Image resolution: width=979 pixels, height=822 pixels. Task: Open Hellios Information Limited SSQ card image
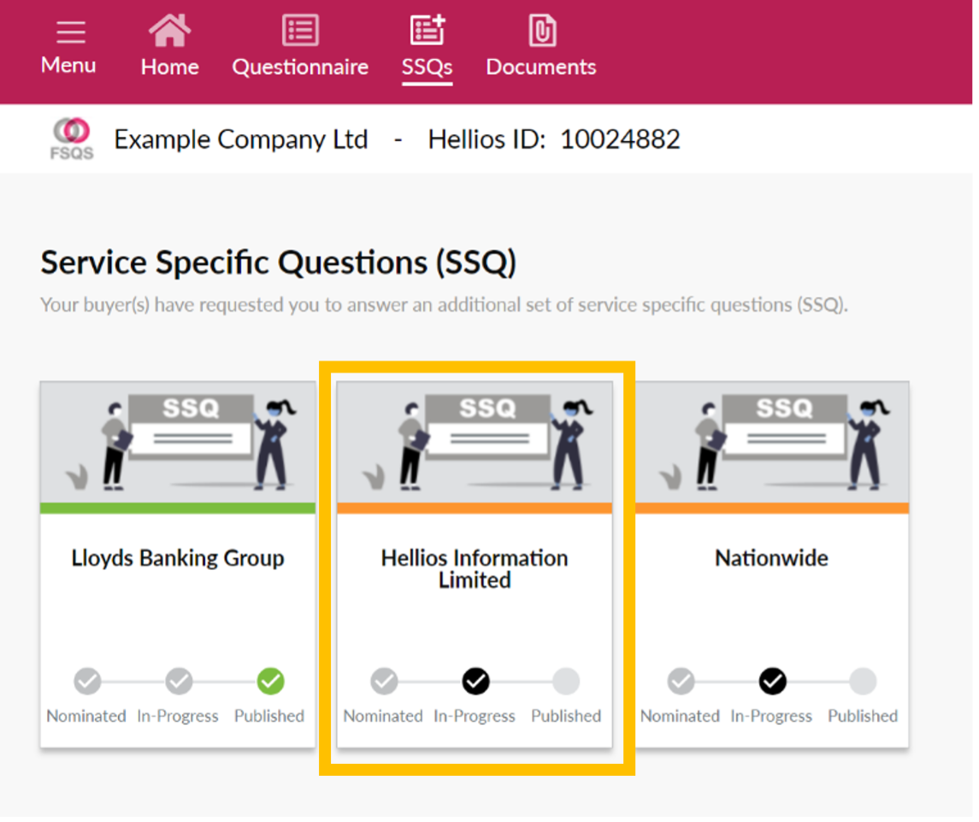click(x=475, y=442)
